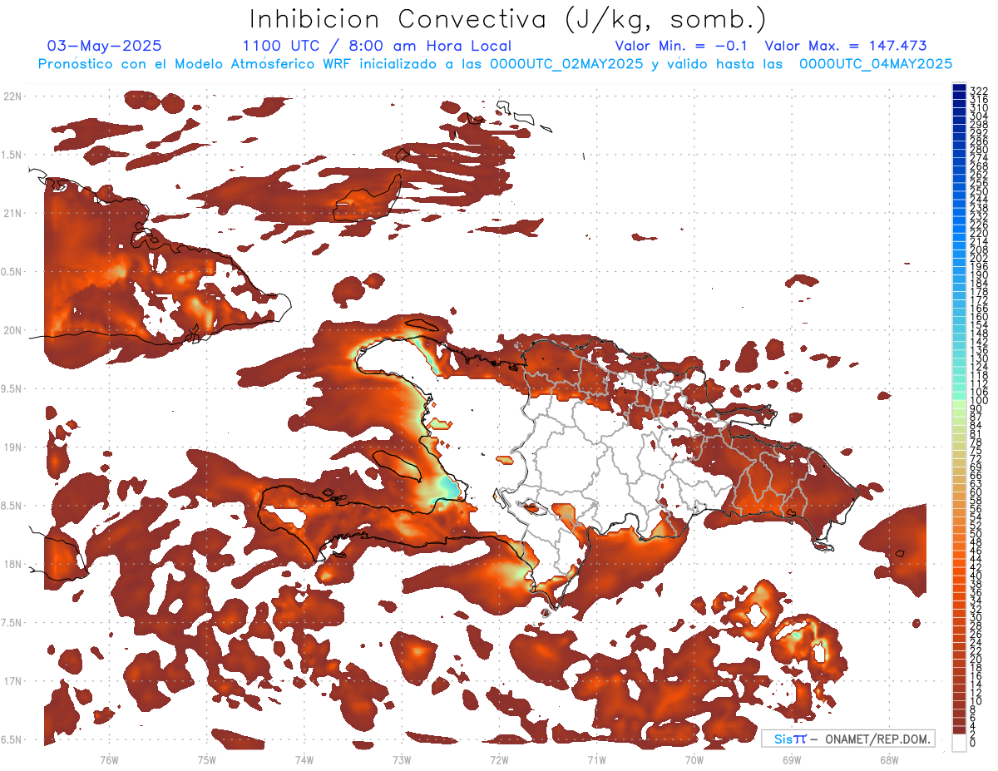Click the title "Inhibicion Convectiva (J/kg, somb.)"

pos(508,20)
